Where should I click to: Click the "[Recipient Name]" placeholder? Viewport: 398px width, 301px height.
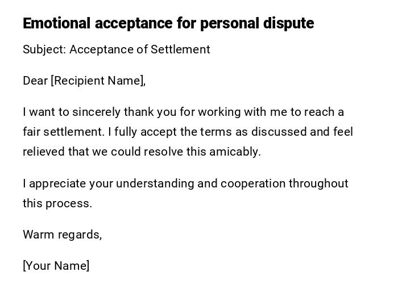click(98, 81)
